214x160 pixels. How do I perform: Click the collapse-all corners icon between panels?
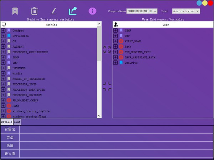[x=107, y=86]
